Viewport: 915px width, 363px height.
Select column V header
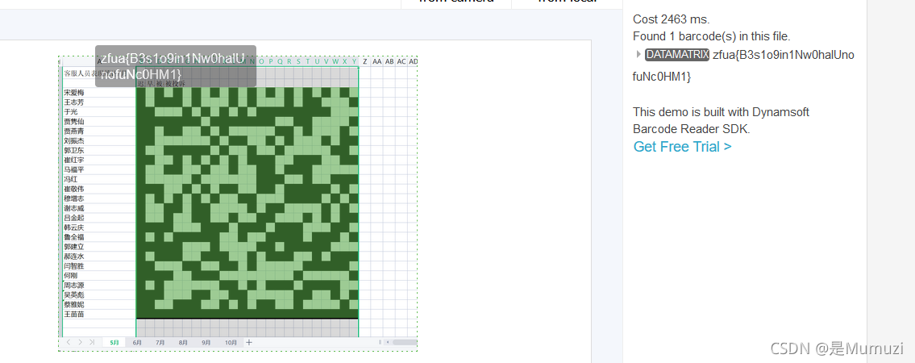(x=326, y=61)
